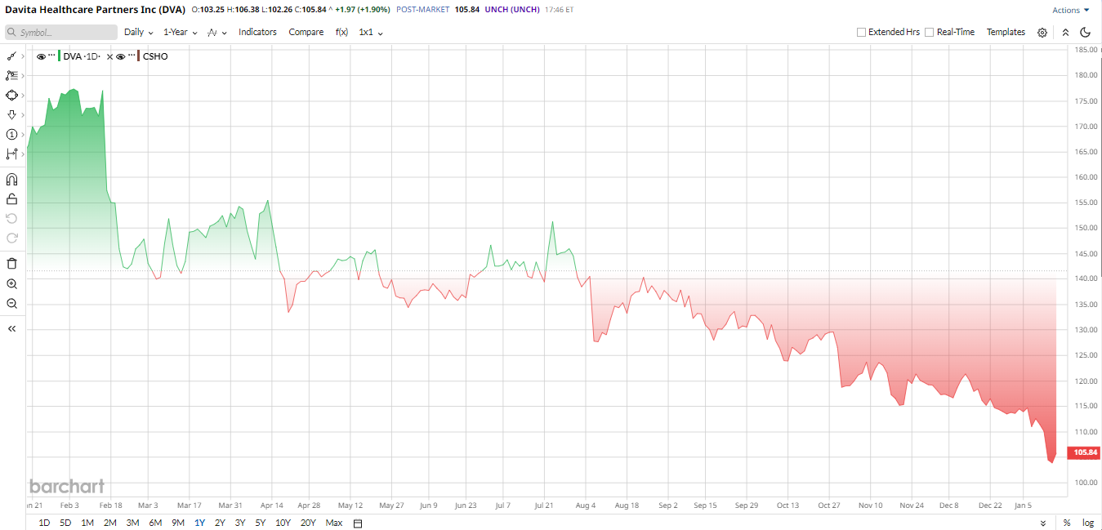
Task: Remove the DVA plot with the X icon
Action: 109,56
